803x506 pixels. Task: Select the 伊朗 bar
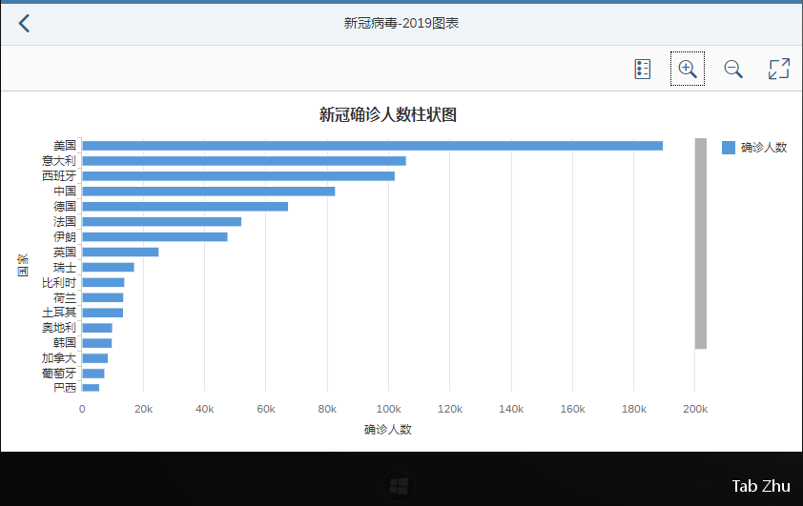click(x=154, y=237)
